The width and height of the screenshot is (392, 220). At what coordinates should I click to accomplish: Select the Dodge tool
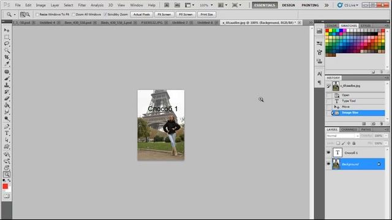tap(7, 119)
